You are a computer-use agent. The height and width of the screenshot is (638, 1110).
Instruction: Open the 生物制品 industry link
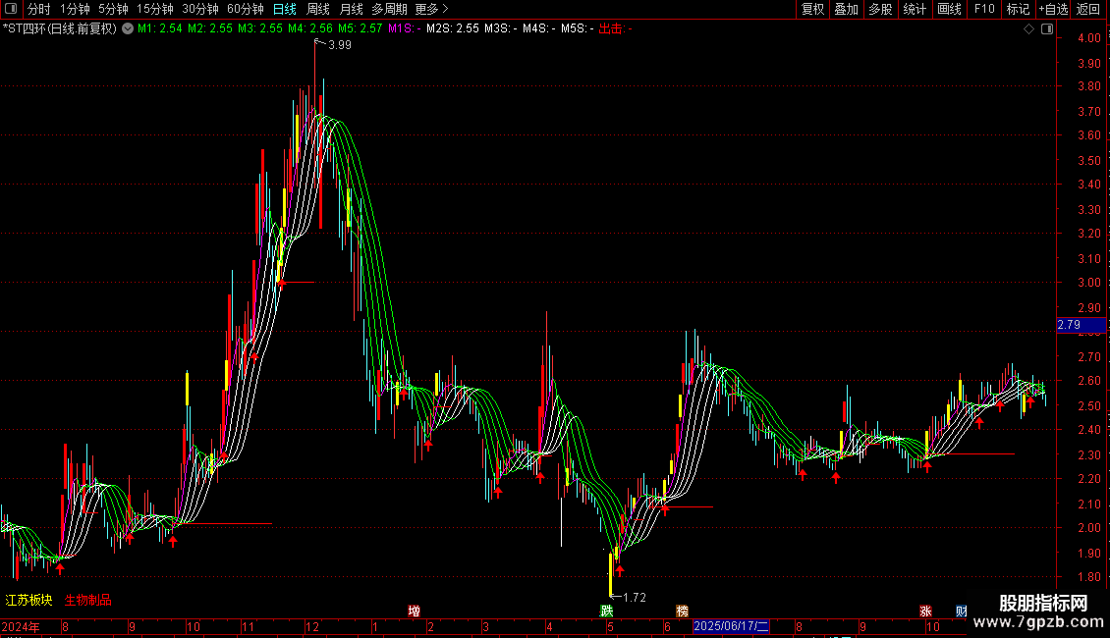coord(87,600)
